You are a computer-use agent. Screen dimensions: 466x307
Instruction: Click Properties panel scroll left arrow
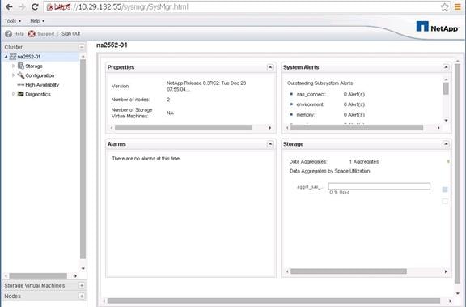tap(112, 128)
